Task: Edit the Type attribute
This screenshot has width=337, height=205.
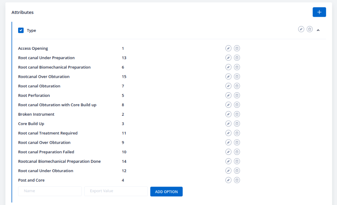Action: coord(301,29)
